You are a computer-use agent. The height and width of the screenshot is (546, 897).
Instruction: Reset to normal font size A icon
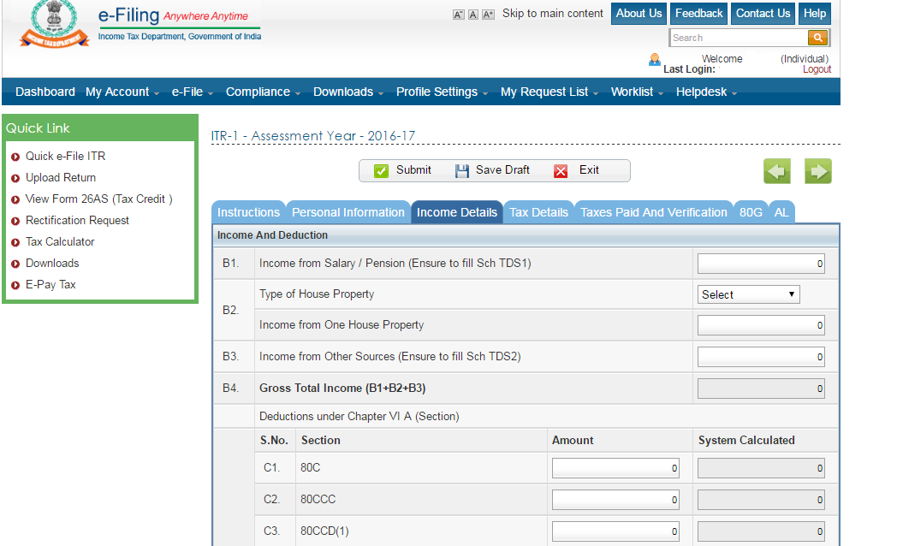click(x=473, y=15)
